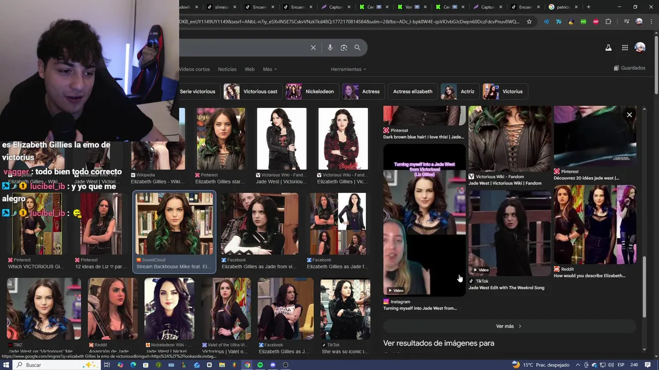659x370 pixels.
Task: Select the Victorius filter chip
Action: (505, 91)
